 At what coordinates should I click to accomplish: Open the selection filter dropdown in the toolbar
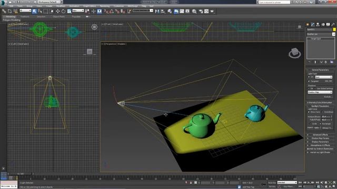click(x=25, y=10)
